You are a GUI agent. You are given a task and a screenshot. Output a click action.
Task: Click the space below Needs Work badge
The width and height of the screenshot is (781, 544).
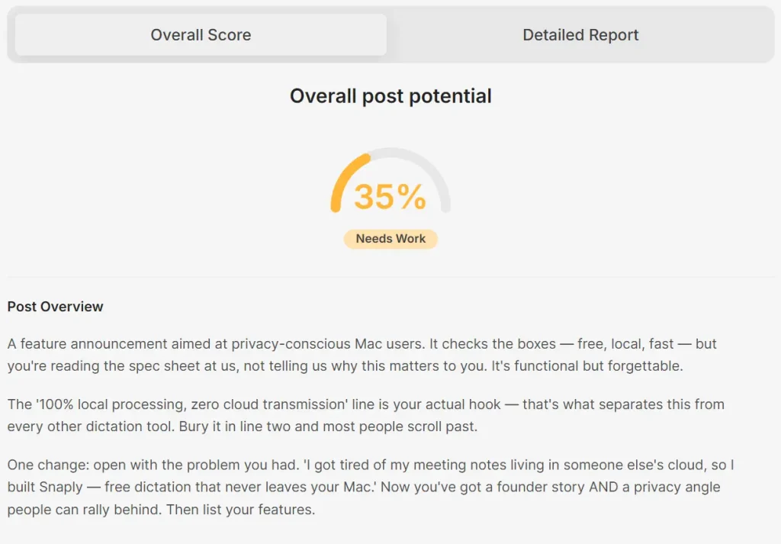click(390, 259)
